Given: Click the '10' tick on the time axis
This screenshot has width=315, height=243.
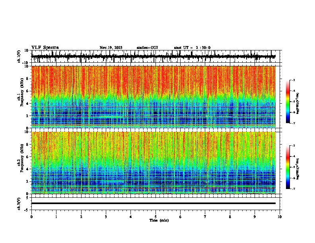Looking at the screenshot, I should [x=280, y=217].
